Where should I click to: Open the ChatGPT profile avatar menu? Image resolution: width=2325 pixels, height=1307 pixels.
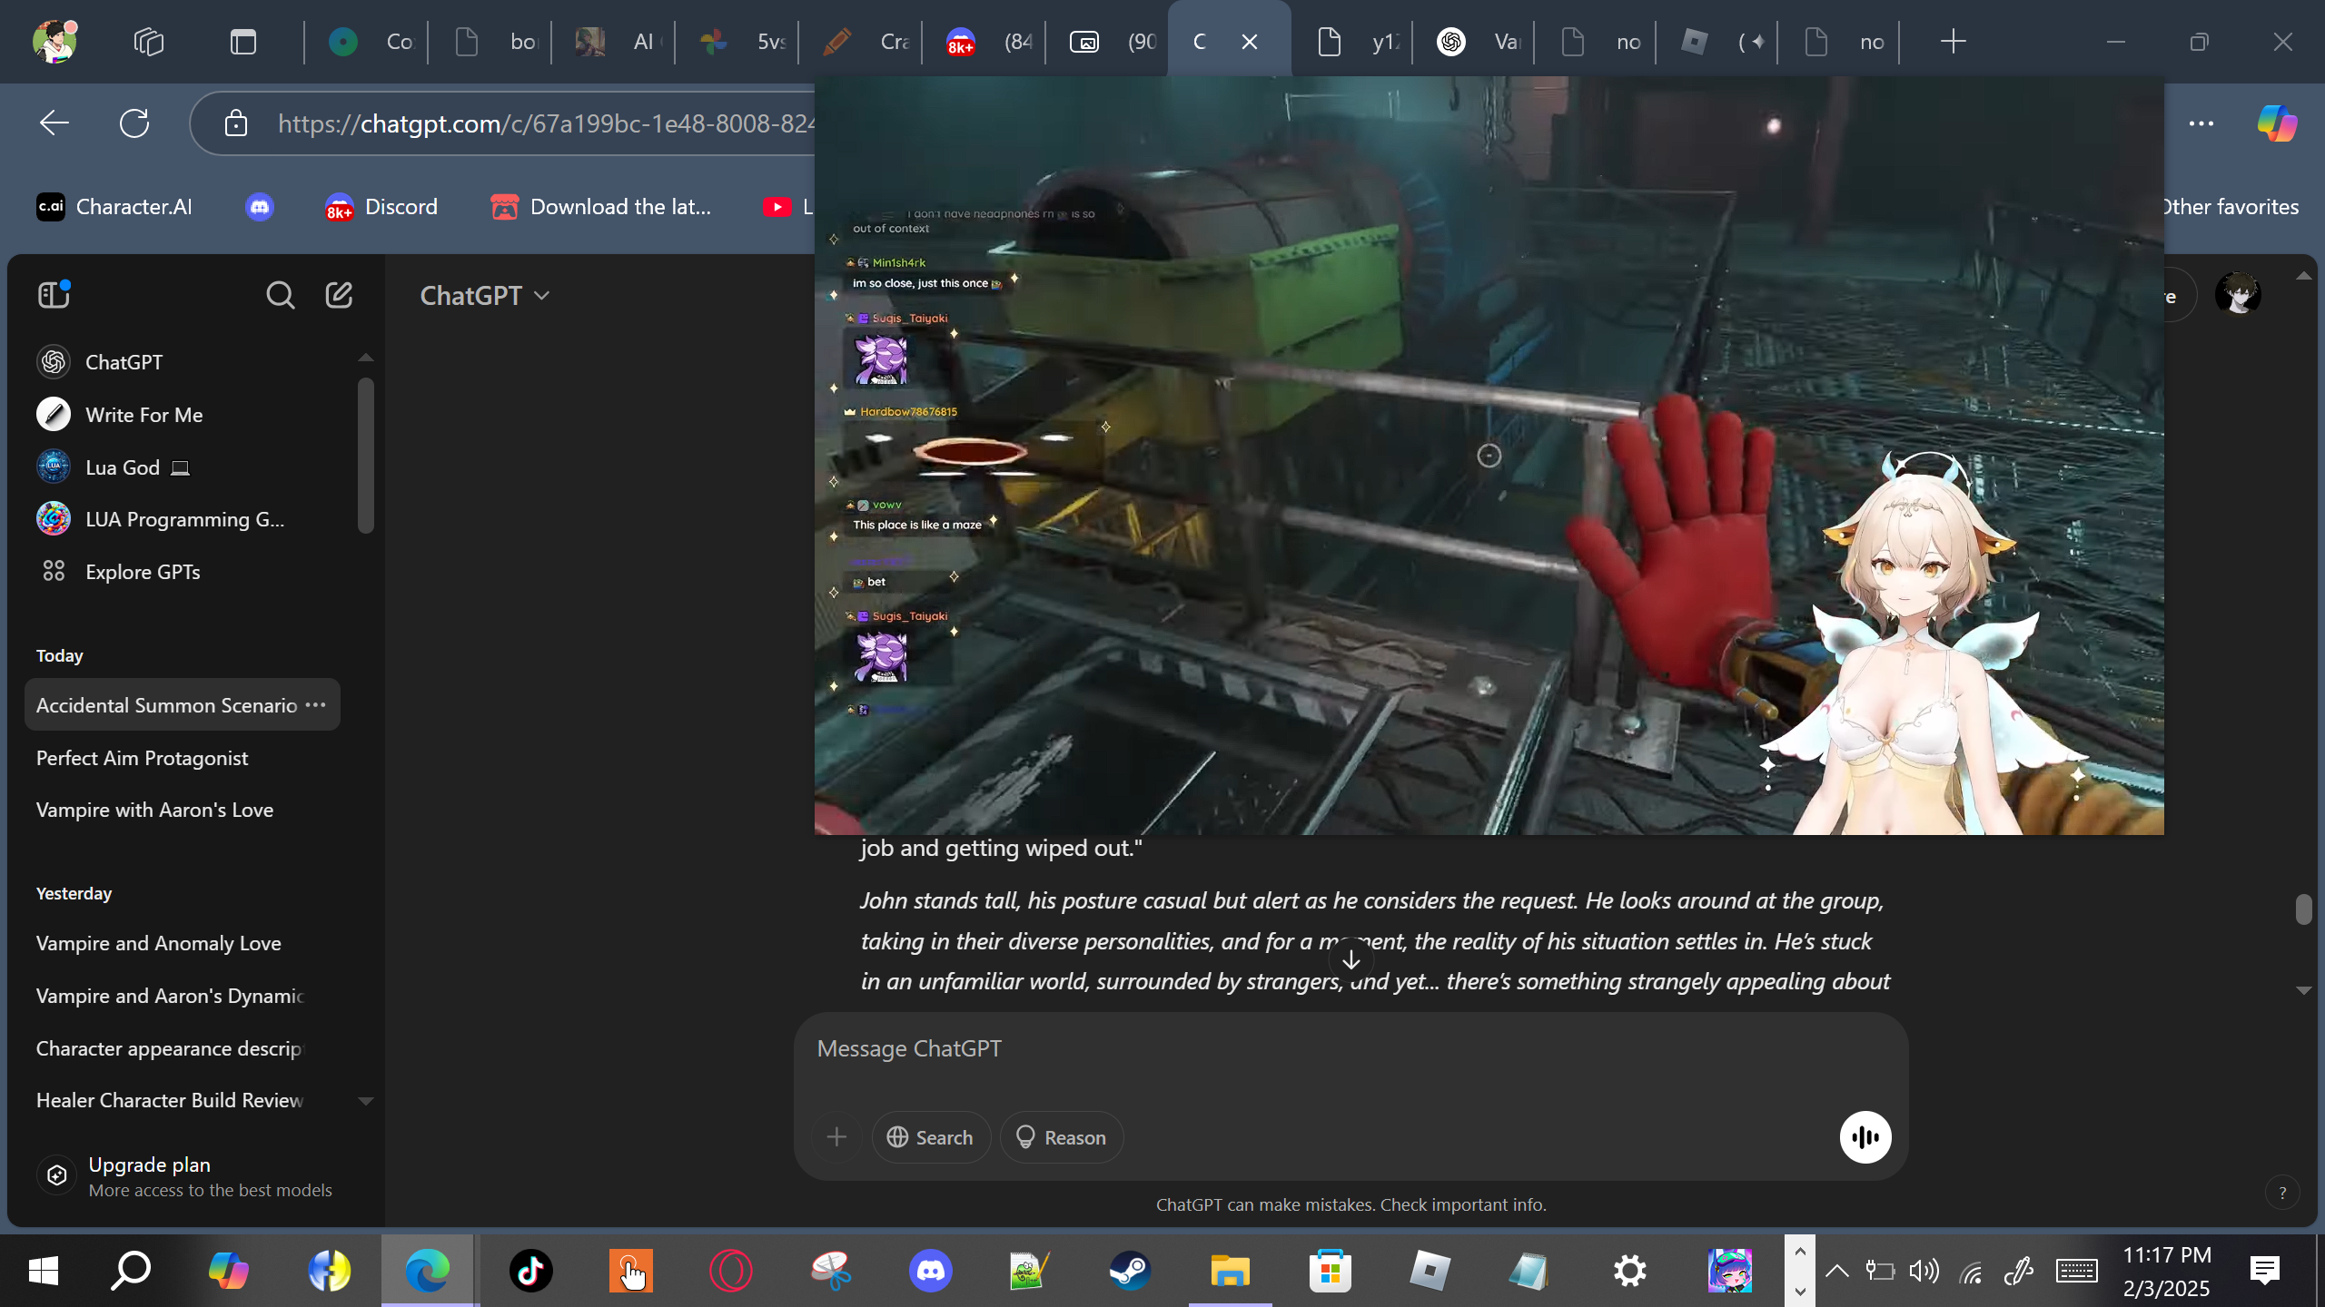click(x=2238, y=295)
